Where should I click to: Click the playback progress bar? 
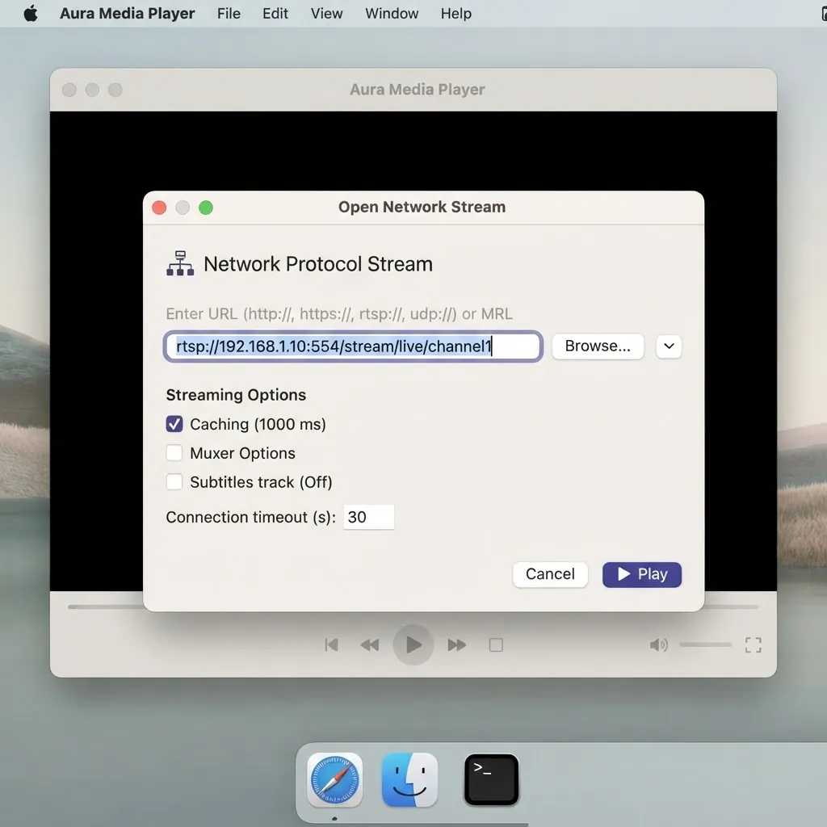[413, 607]
